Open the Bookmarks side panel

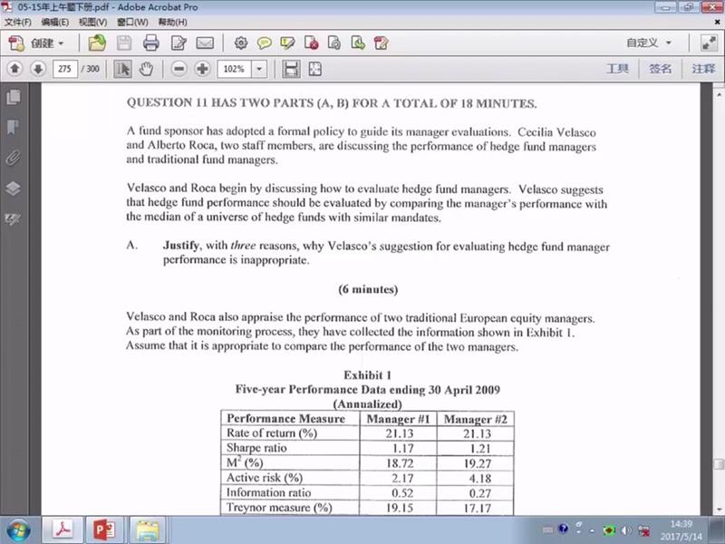[x=13, y=127]
